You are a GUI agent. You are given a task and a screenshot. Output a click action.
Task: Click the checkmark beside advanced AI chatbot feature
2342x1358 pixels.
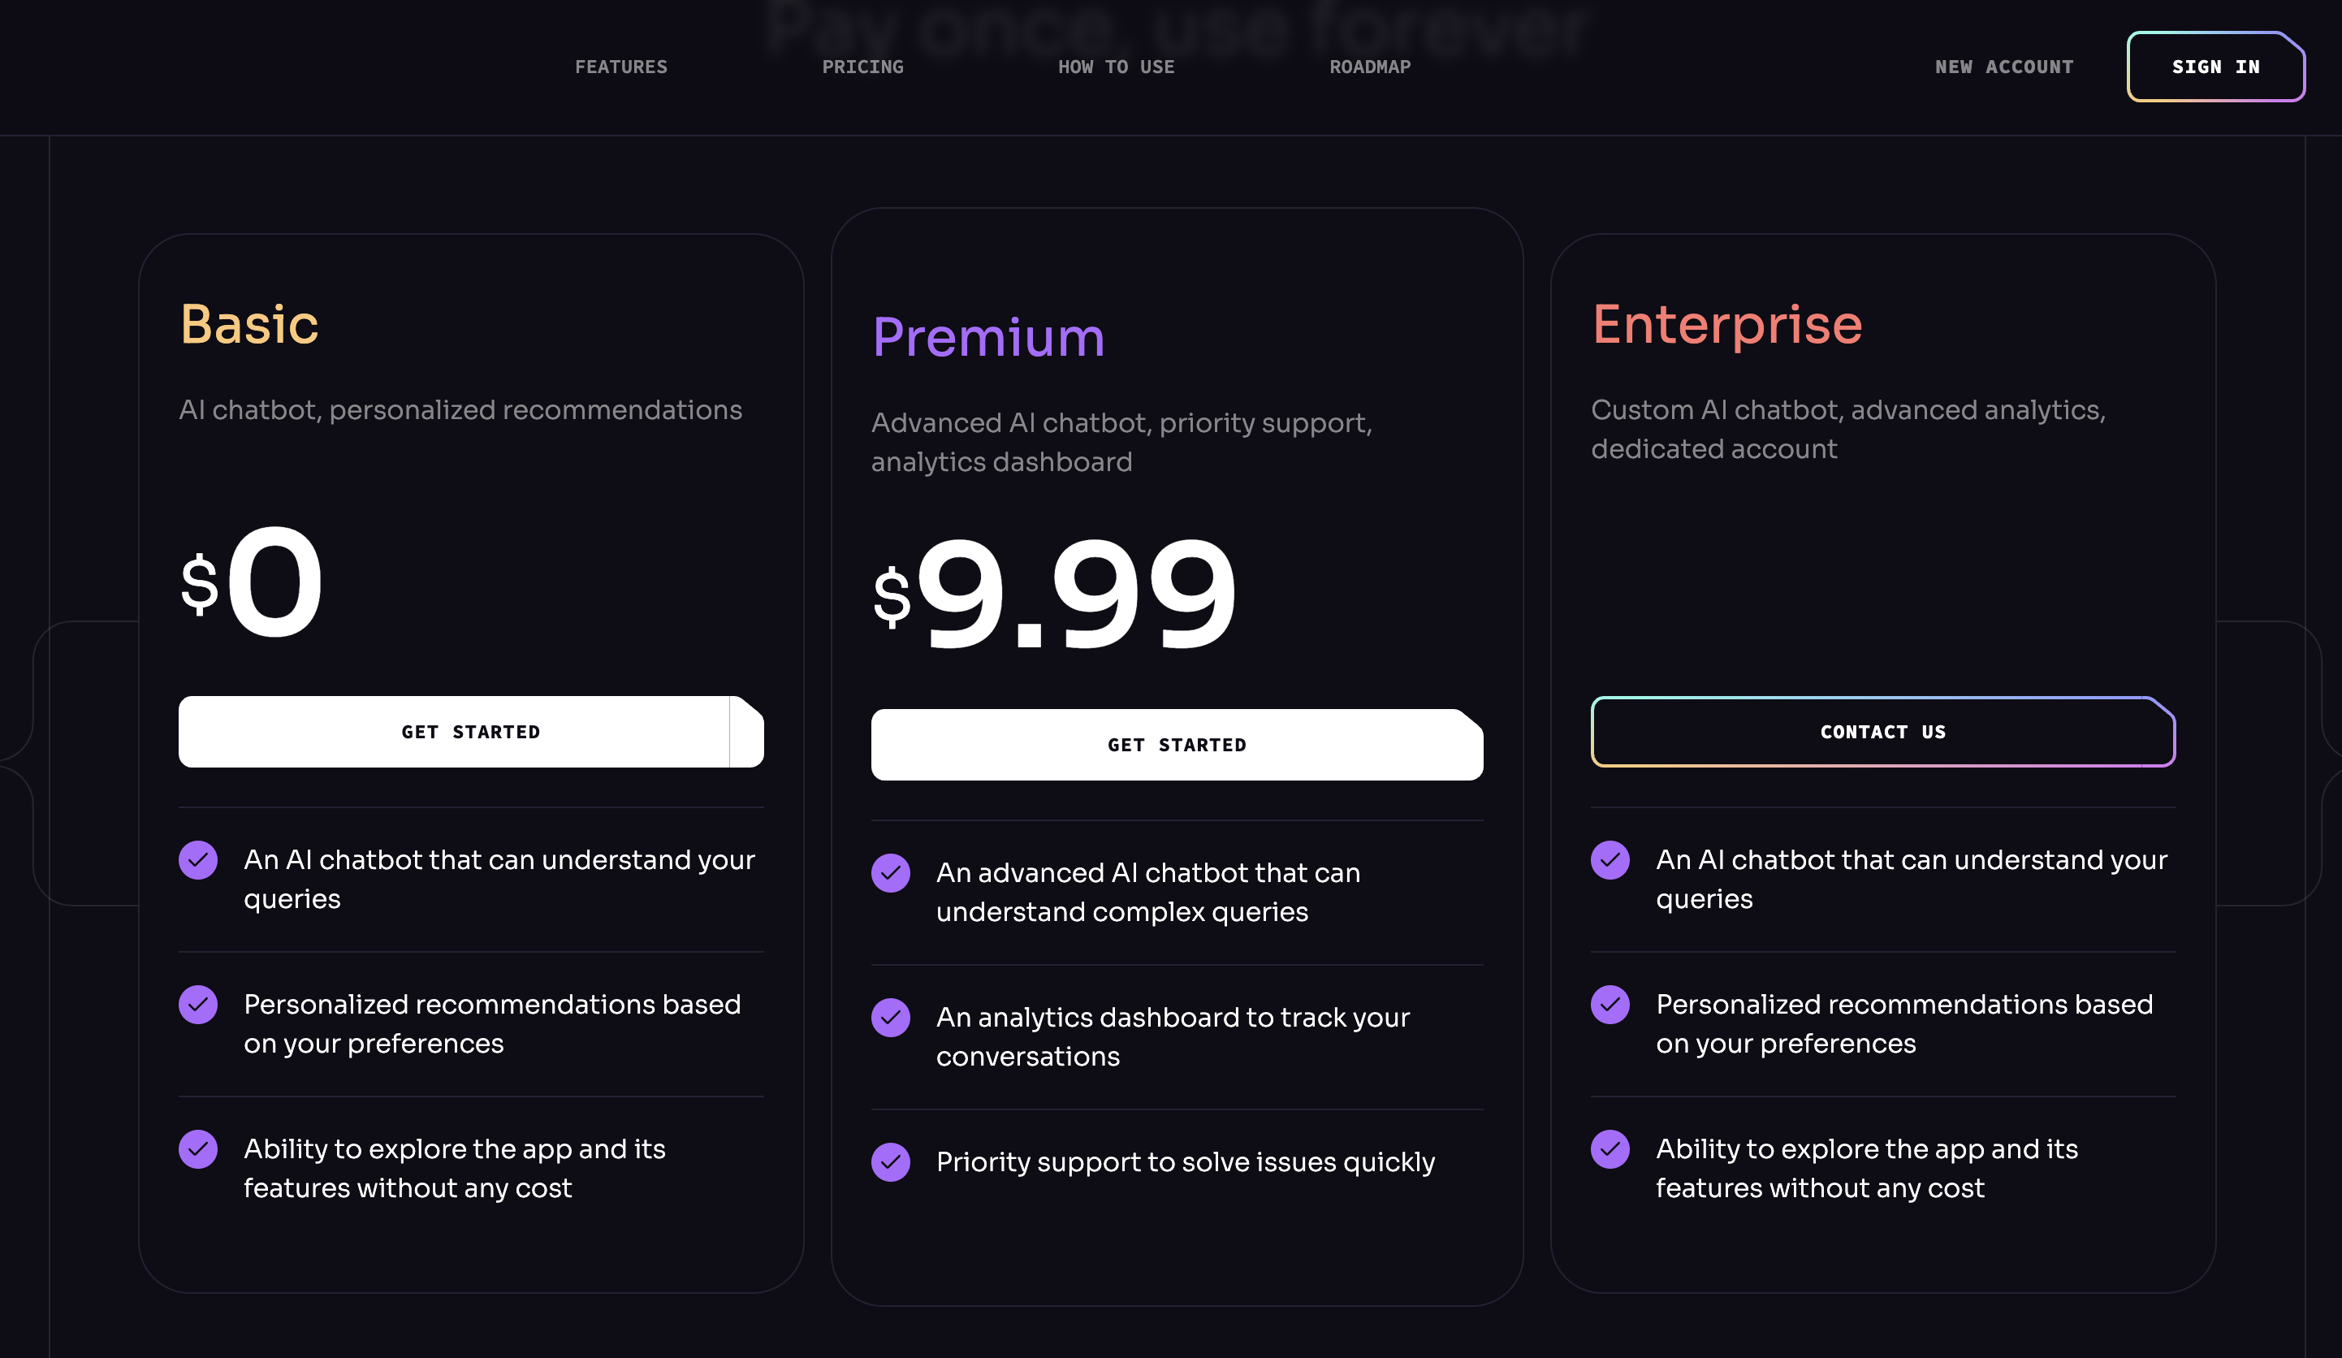(890, 873)
